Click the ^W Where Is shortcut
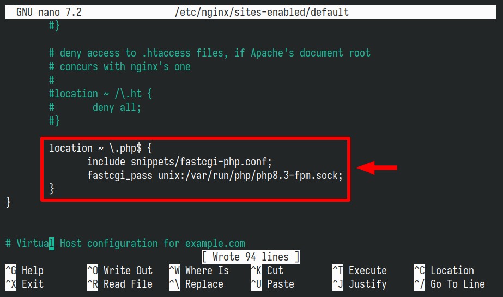The image size is (503, 297). coord(199,270)
